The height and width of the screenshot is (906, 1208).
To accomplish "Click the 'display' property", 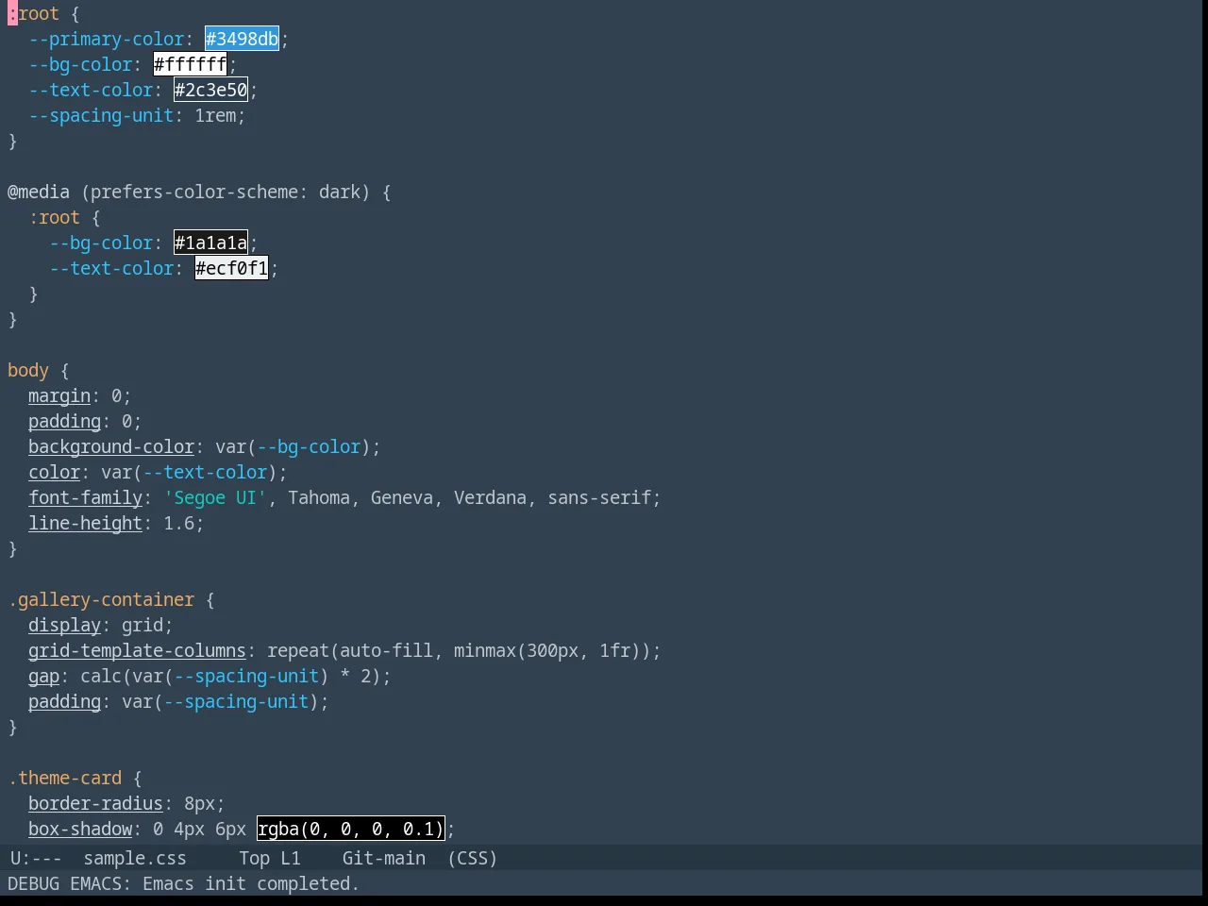I will (x=64, y=625).
